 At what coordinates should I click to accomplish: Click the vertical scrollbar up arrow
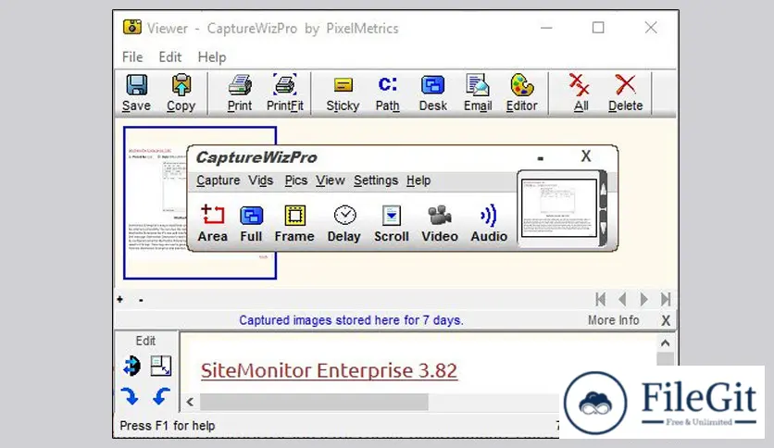[x=666, y=342]
